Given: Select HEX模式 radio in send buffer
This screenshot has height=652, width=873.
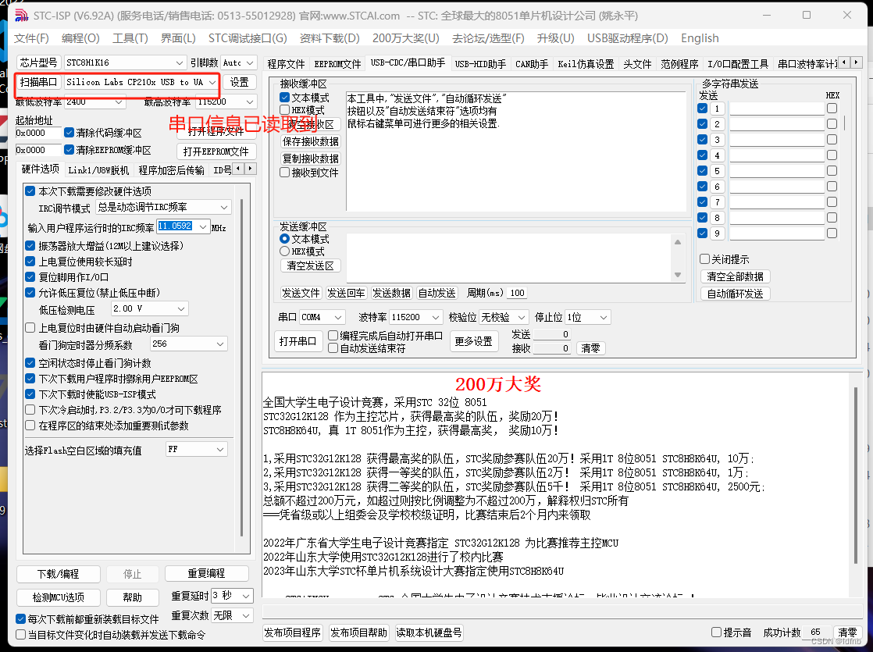Looking at the screenshot, I should [284, 251].
